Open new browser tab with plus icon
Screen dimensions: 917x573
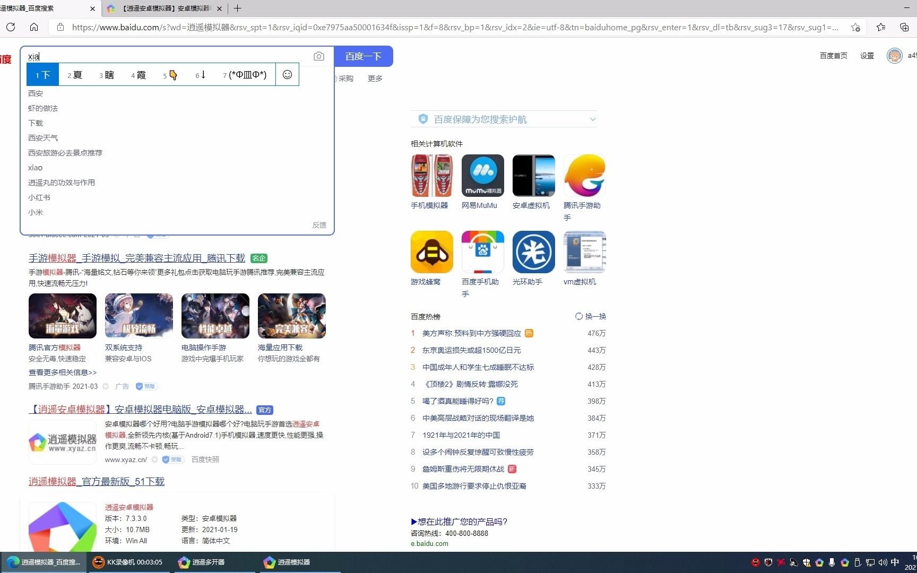pos(237,8)
